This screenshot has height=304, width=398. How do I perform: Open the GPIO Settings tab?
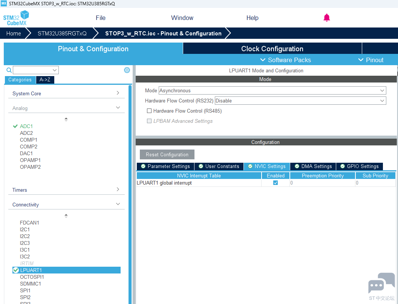[x=359, y=166]
